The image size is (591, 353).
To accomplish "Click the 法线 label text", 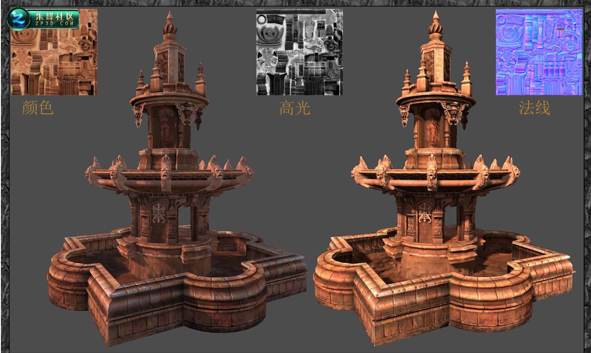I will coord(534,108).
